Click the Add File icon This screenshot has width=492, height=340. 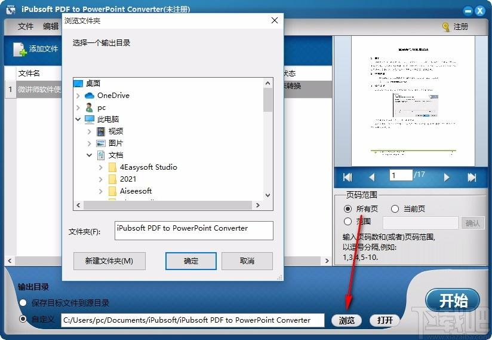point(20,49)
